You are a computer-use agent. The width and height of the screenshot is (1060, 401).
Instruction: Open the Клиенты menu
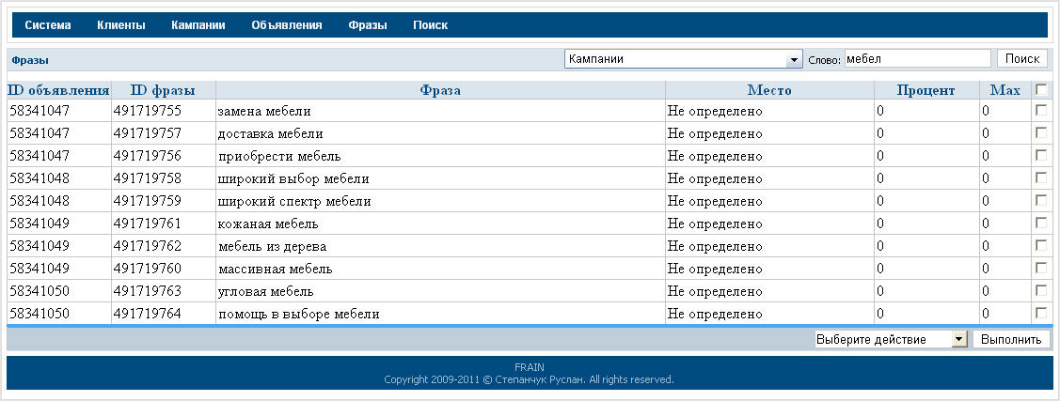point(121,25)
